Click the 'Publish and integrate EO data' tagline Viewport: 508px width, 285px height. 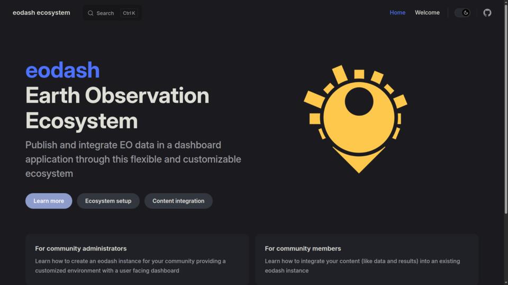pyautogui.click(x=133, y=159)
